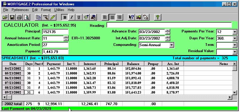This screenshot has height=112, width=240.
Task: Set center text alignment
Action: click(112, 17)
